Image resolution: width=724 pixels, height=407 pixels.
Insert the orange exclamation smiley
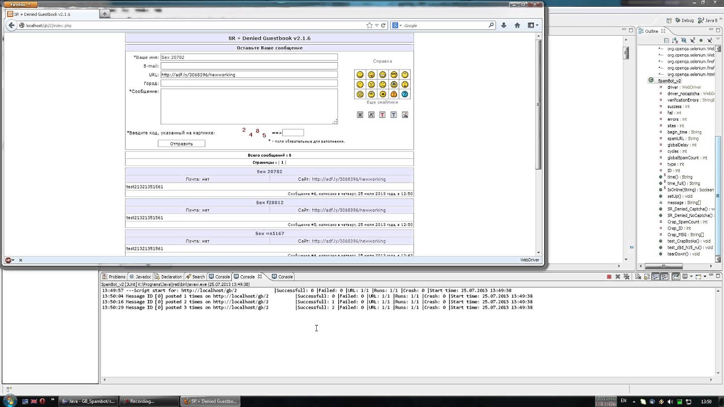point(394,94)
